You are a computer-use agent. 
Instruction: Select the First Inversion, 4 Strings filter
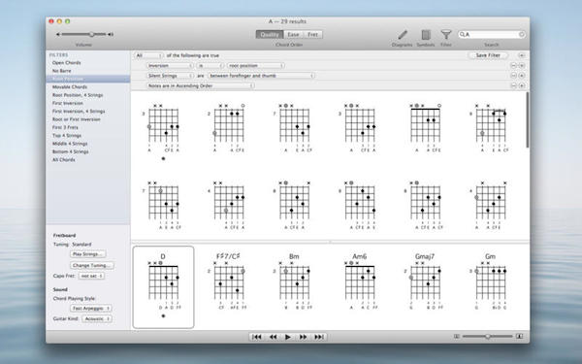pos(79,112)
